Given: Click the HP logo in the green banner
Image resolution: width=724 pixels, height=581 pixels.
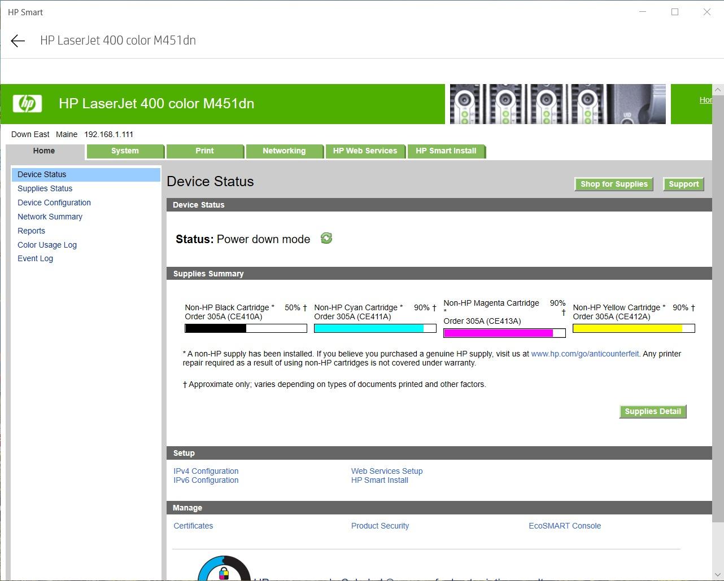Looking at the screenshot, I should [27, 104].
